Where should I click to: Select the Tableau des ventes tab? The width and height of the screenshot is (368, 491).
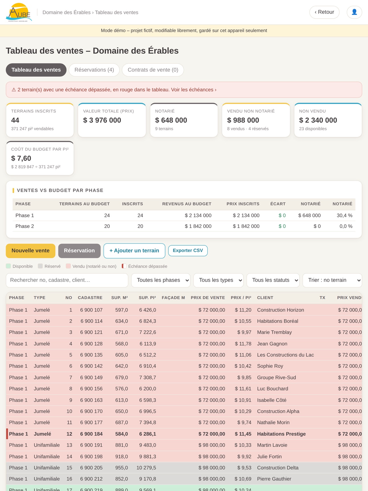36,70
